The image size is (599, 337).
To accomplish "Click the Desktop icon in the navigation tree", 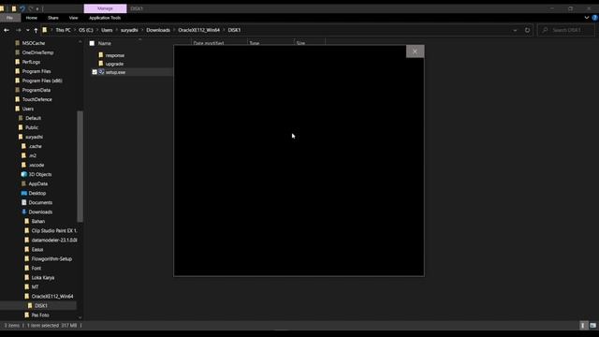I will [x=24, y=194].
